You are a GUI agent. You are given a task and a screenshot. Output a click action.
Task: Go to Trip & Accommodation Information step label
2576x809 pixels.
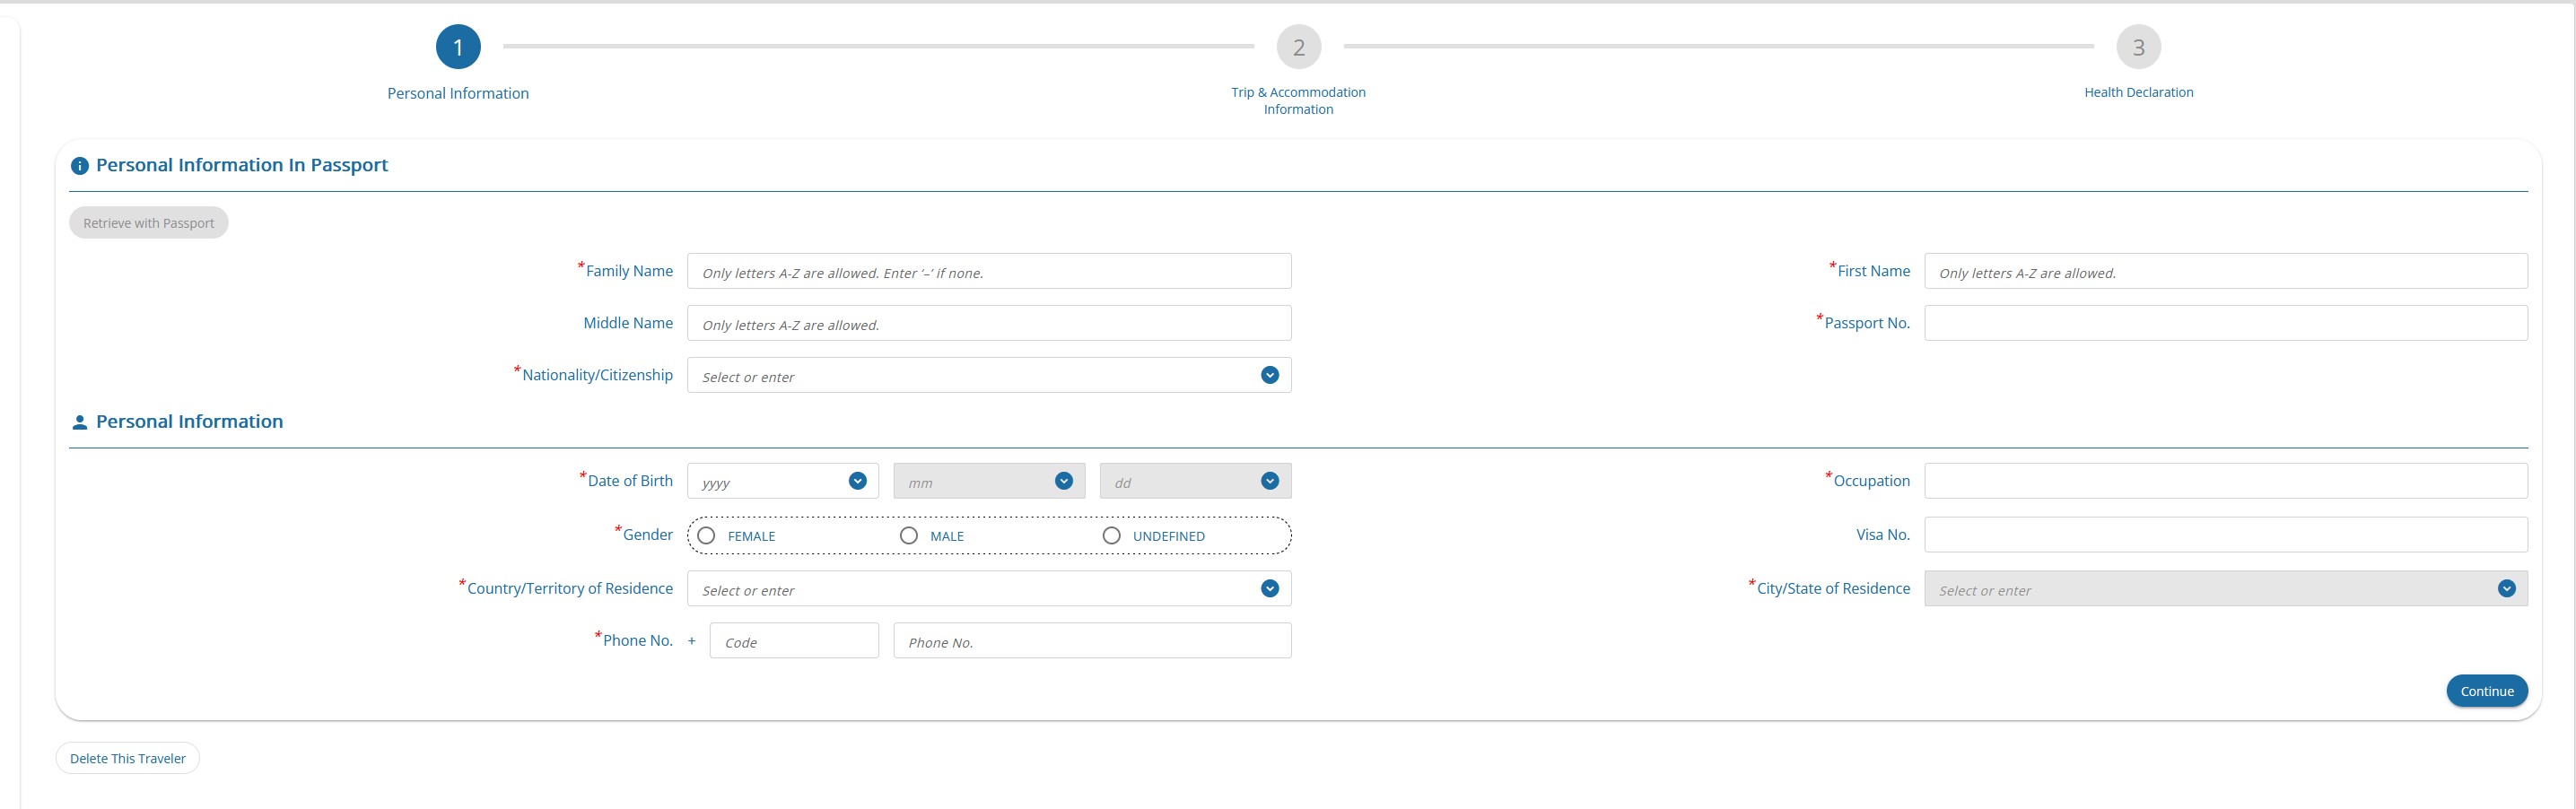pyautogui.click(x=1298, y=100)
